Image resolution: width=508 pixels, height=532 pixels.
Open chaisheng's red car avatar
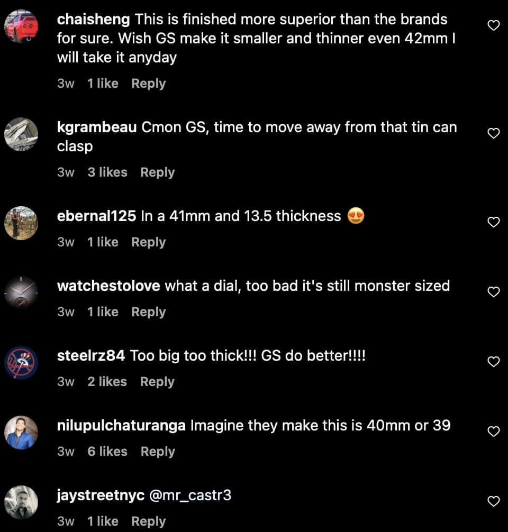coord(21,26)
